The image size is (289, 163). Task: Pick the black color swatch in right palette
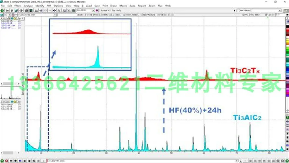click(x=287, y=27)
